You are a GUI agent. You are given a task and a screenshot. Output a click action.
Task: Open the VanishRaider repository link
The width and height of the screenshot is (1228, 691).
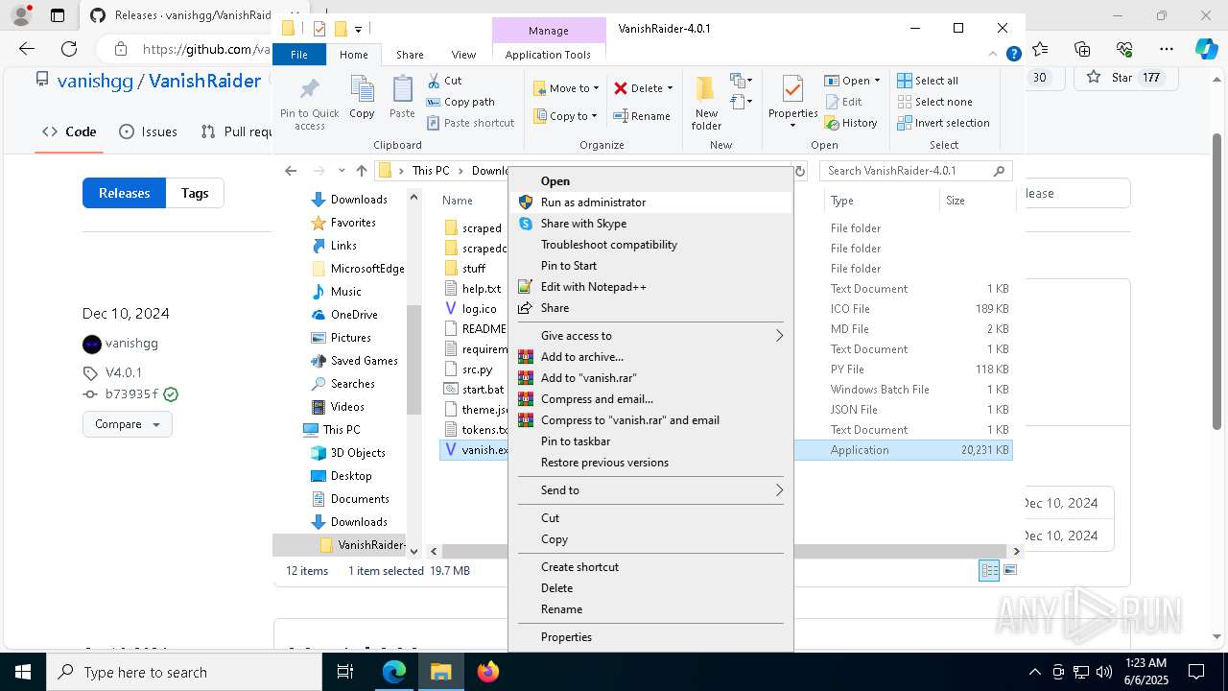click(x=204, y=81)
